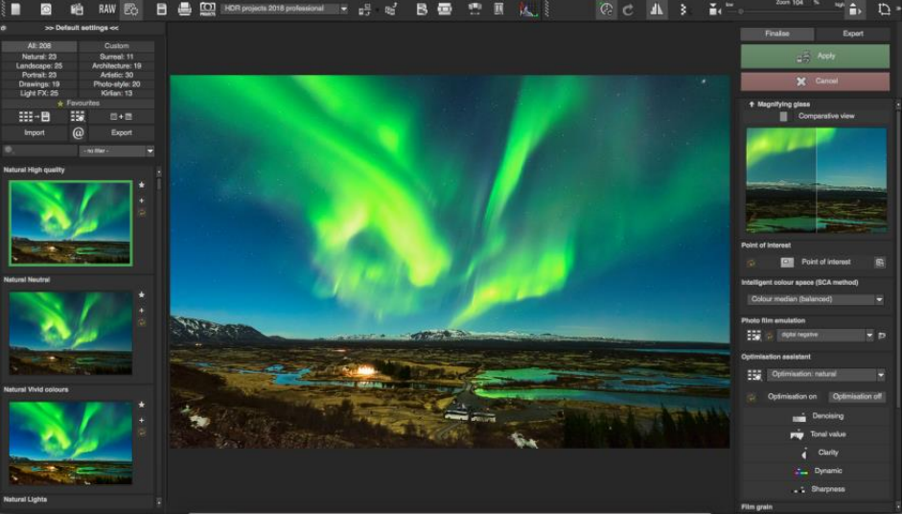Select the Custom preset category
This screenshot has height=514, width=902.
[117, 46]
